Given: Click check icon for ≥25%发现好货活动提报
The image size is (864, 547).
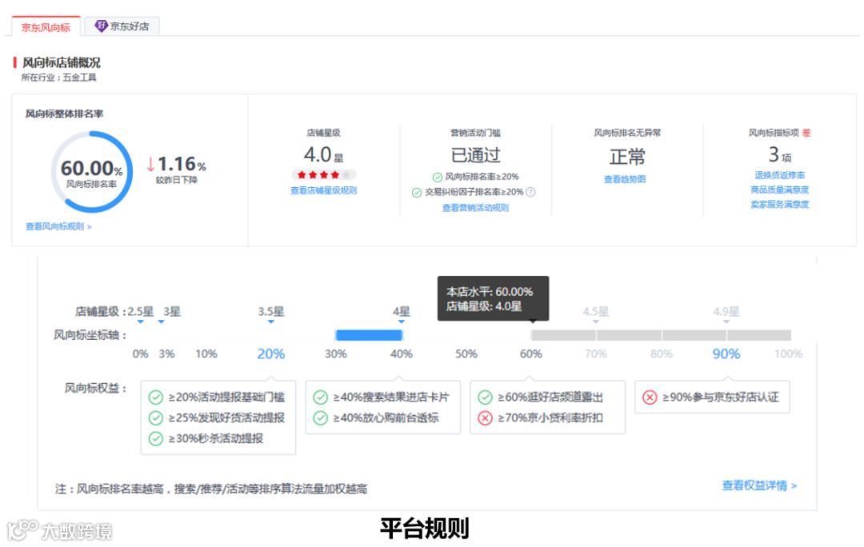Looking at the screenshot, I should (156, 418).
